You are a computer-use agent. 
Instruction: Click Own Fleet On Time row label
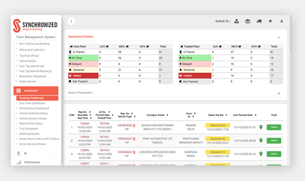point(83,58)
